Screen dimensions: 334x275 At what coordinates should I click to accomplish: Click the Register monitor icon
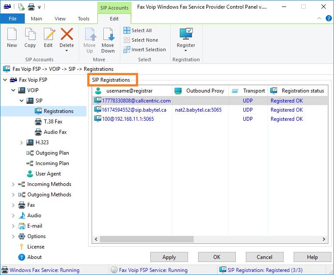(x=186, y=34)
